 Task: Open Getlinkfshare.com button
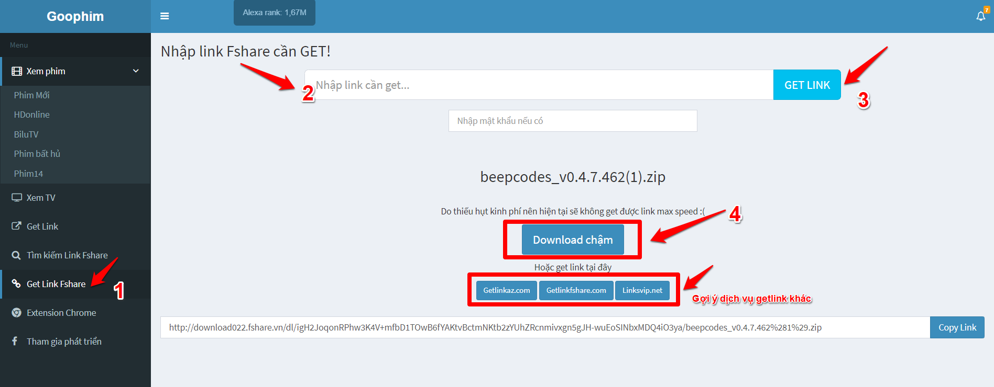(x=576, y=290)
